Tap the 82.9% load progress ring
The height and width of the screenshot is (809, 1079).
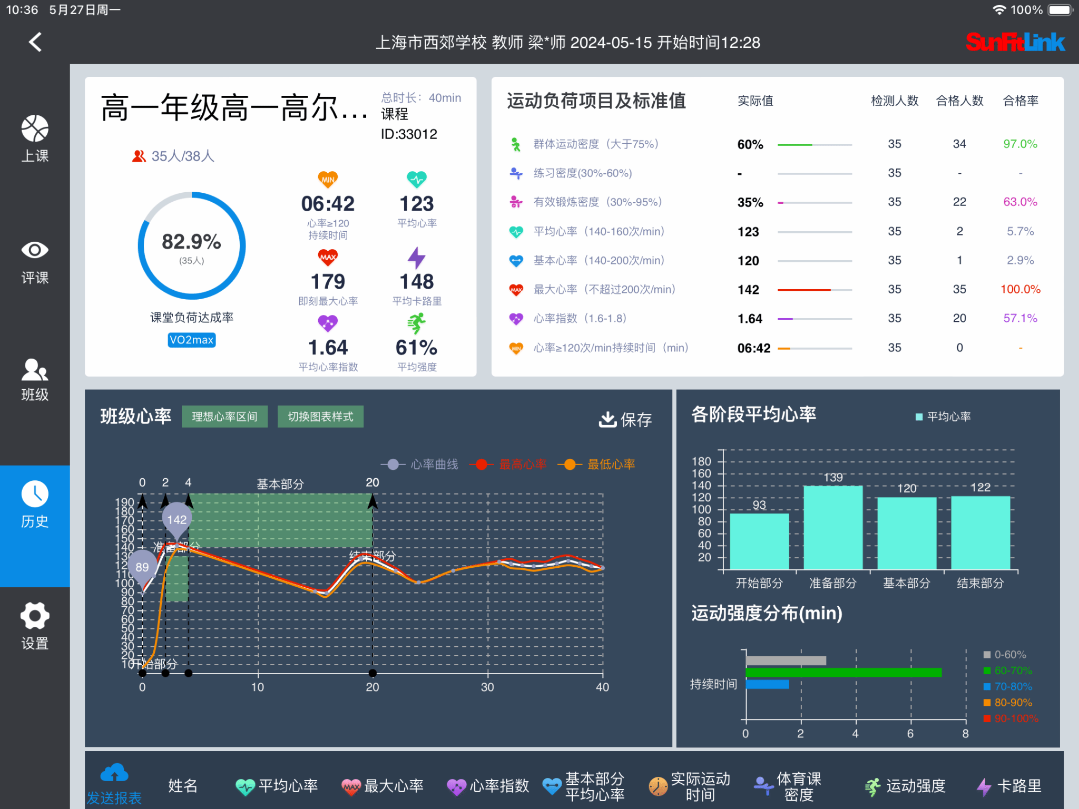coord(192,246)
